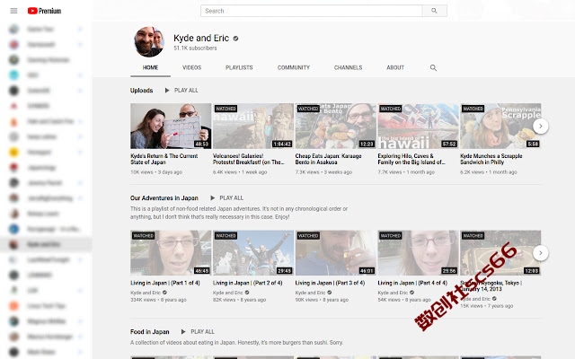
Task: Click 10K views • 3 days ago text
Action: 156,171
